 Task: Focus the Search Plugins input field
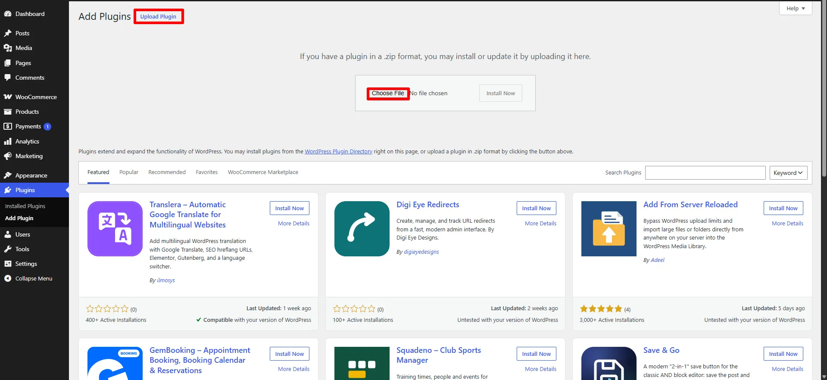pyautogui.click(x=705, y=173)
